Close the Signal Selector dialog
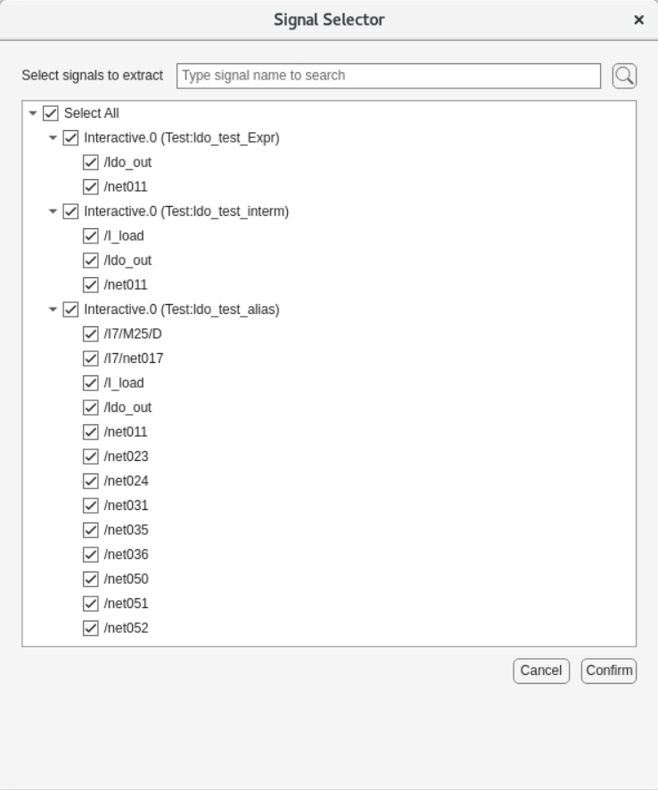 pyautogui.click(x=638, y=20)
